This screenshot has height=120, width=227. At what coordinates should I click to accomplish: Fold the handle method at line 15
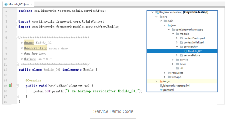pos(17,86)
